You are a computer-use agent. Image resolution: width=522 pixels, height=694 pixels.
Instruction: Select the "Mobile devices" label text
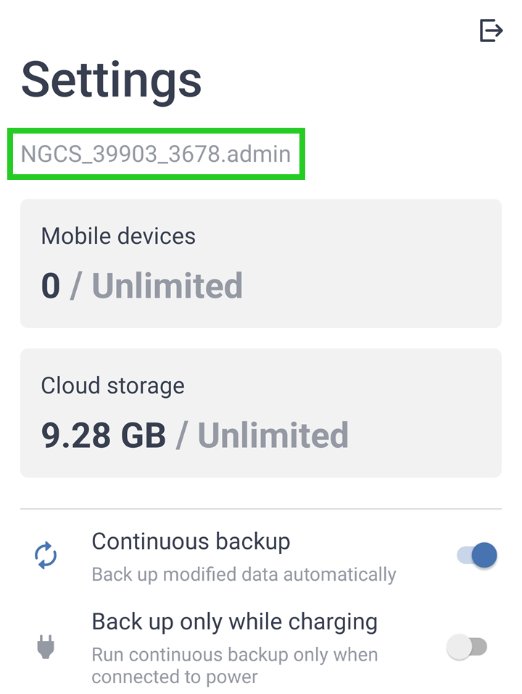tap(118, 236)
